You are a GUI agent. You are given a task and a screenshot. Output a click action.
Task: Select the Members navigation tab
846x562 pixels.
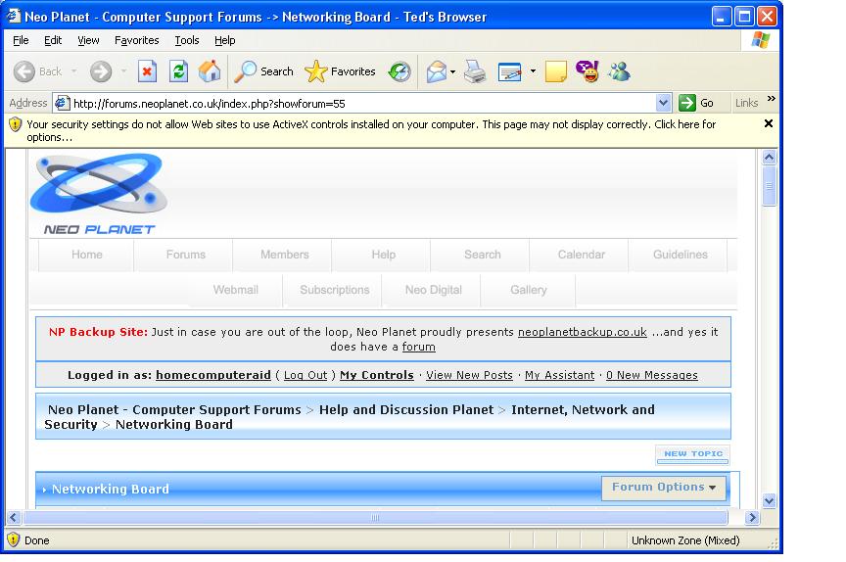(284, 255)
